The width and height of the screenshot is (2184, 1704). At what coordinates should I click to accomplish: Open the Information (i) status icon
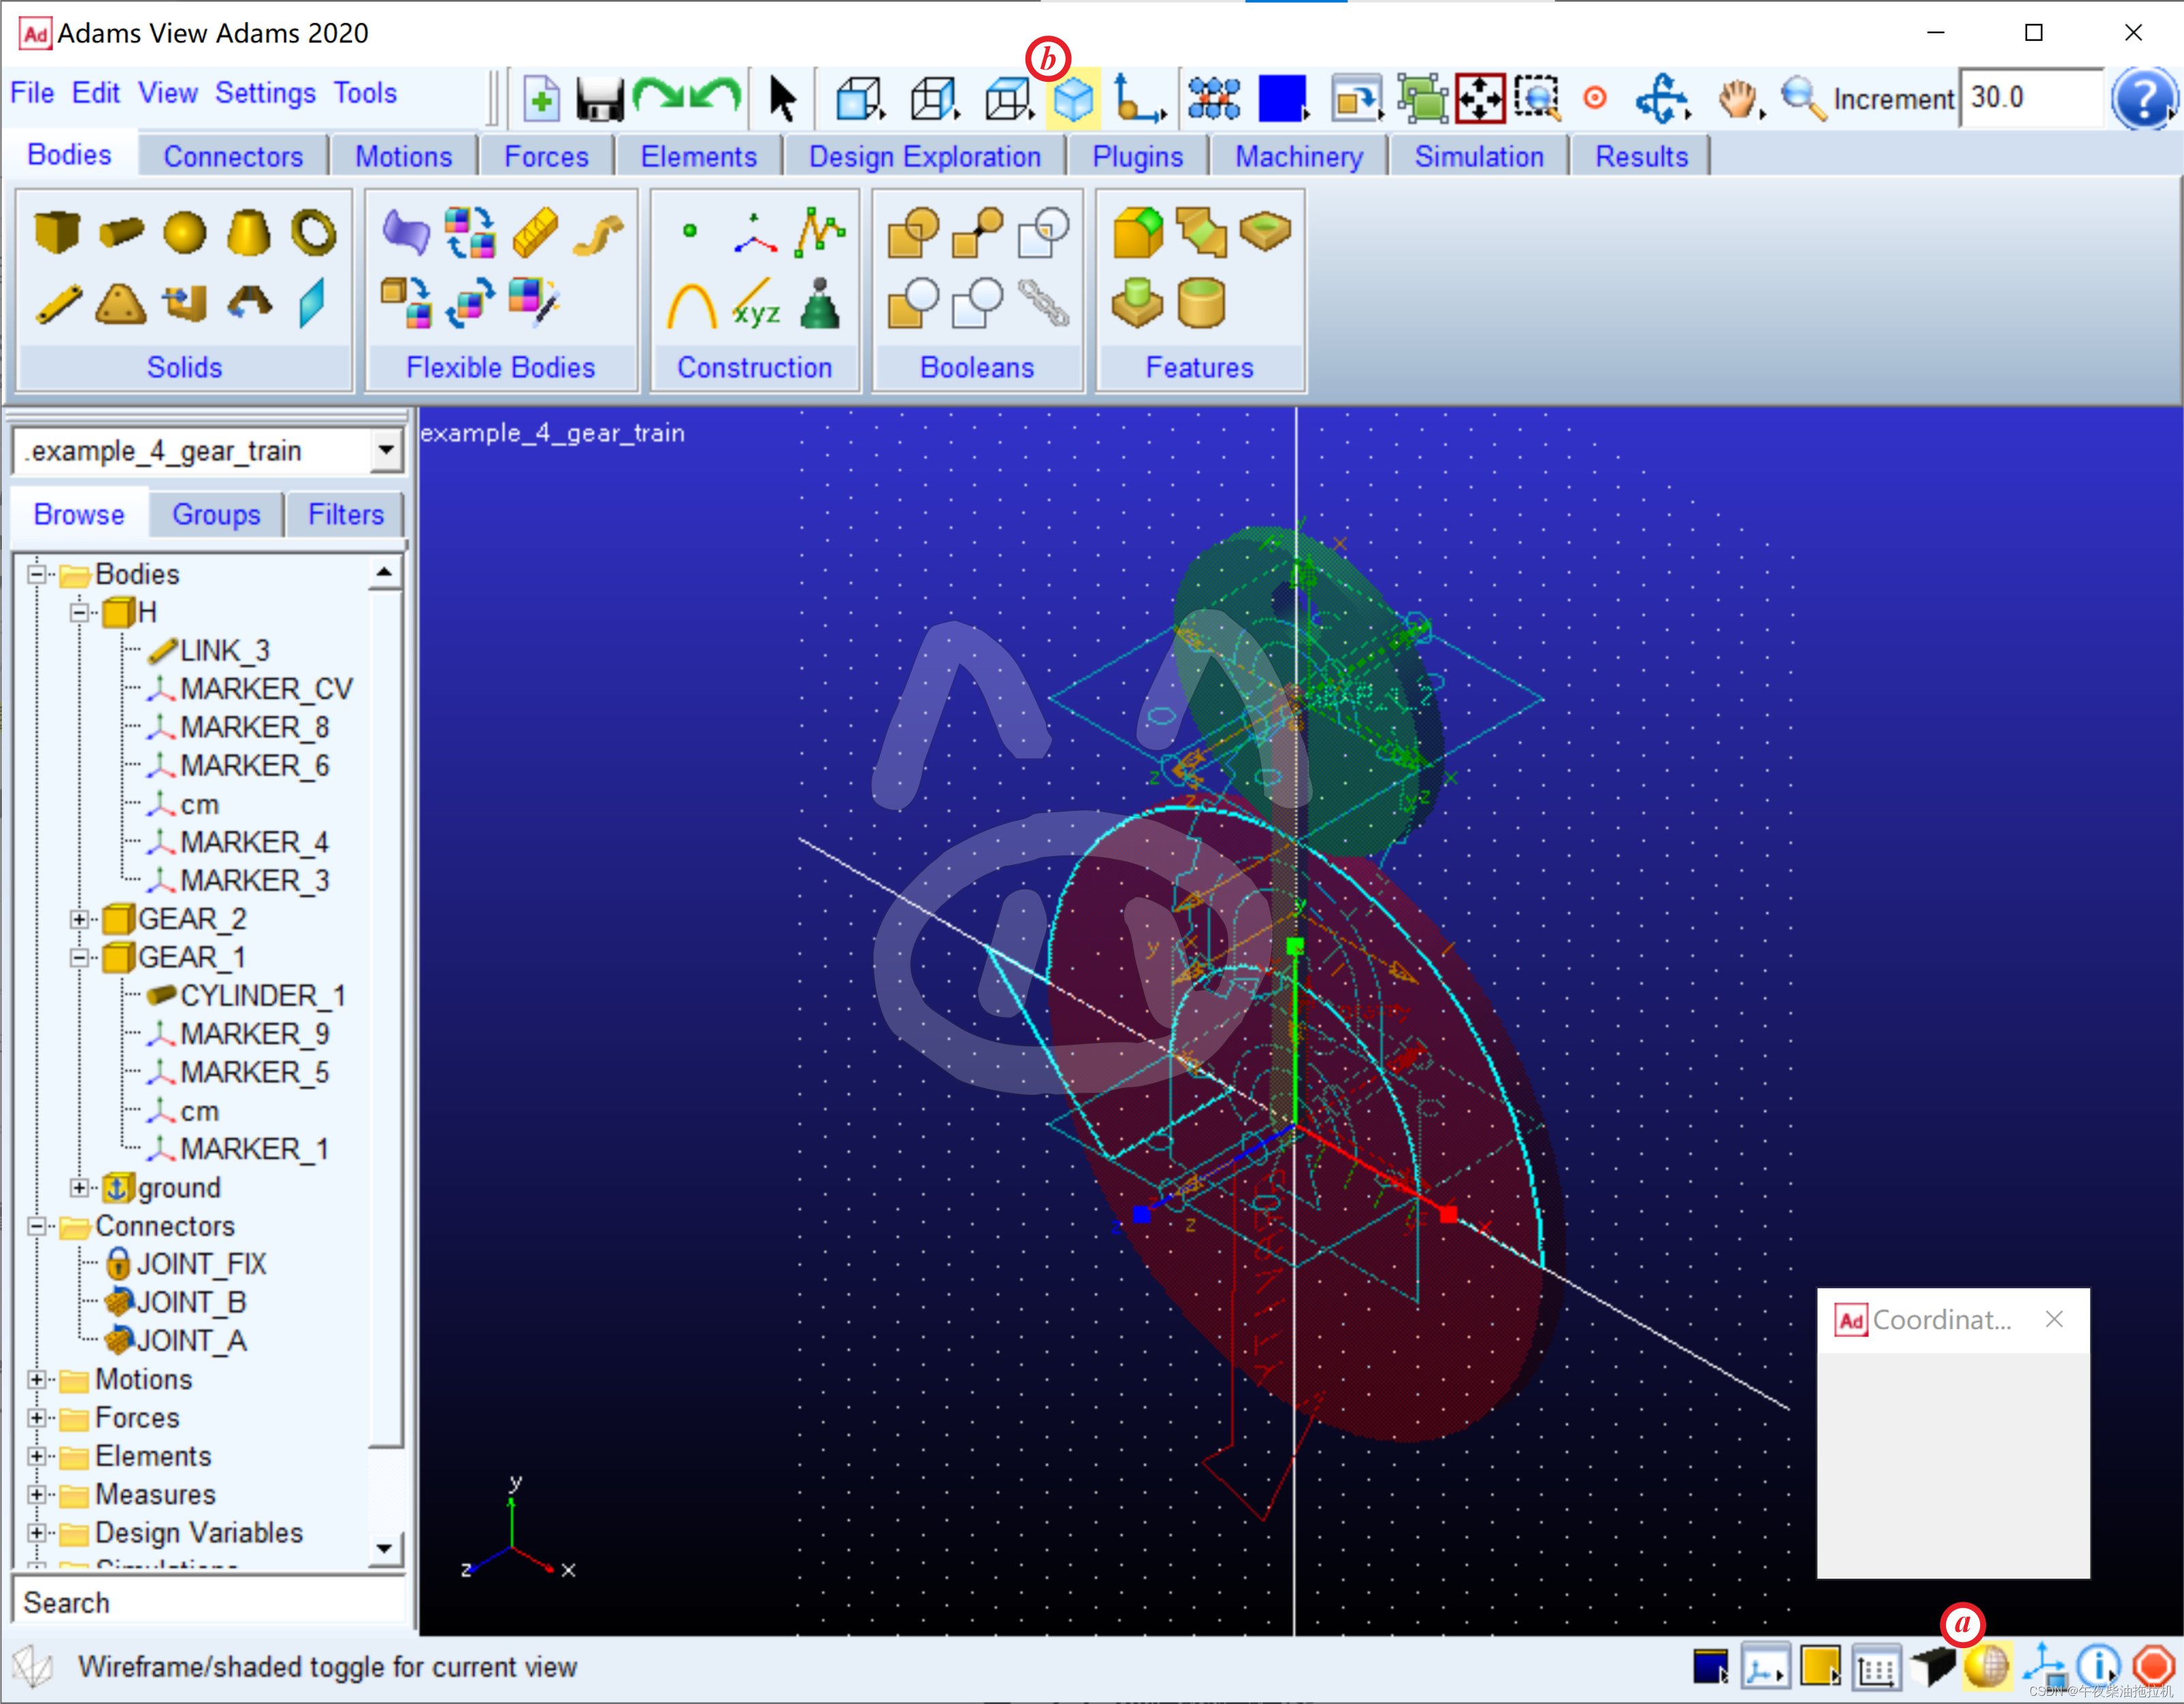pyautogui.click(x=2098, y=1667)
